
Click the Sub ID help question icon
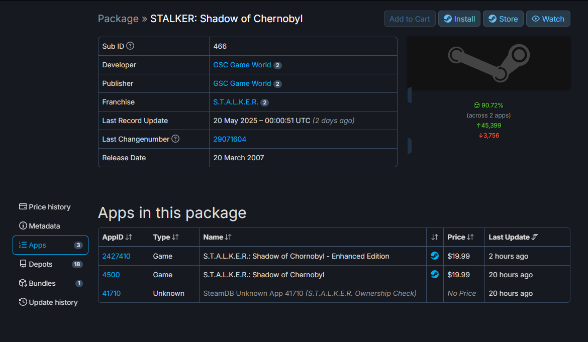coord(130,46)
